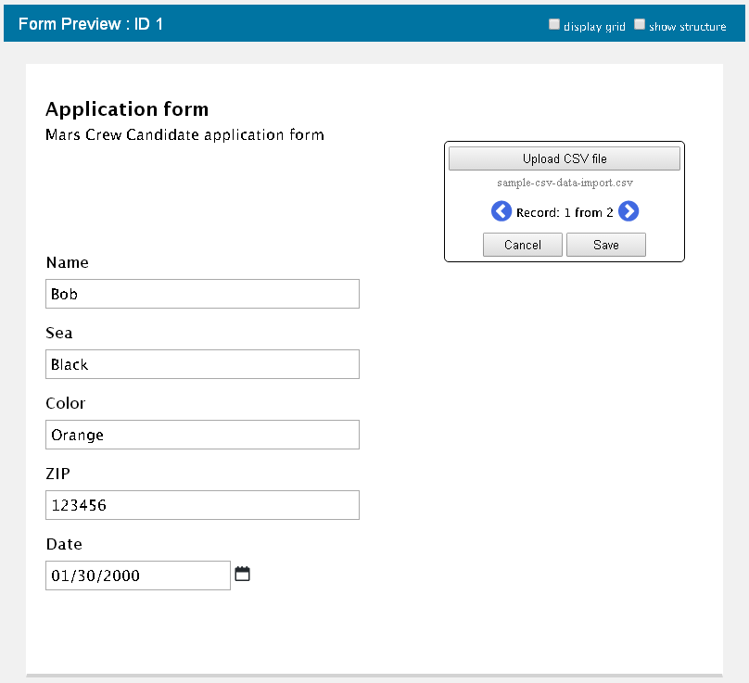Click the Date field label
Viewport: 749px width, 683px height.
pyautogui.click(x=64, y=544)
